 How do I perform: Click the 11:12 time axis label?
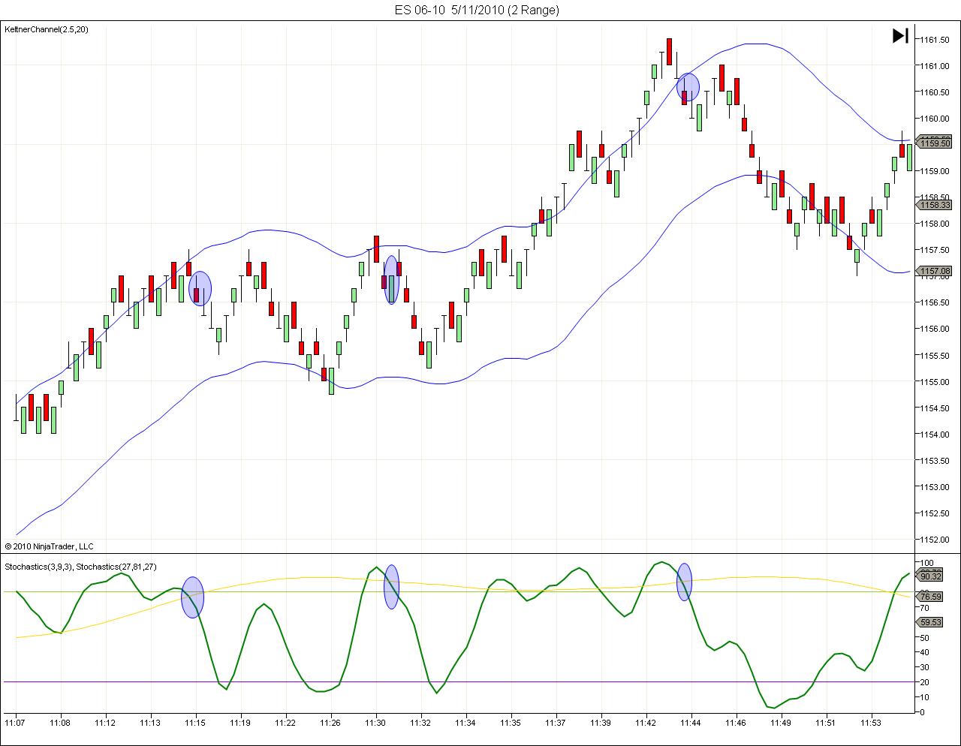(105, 723)
